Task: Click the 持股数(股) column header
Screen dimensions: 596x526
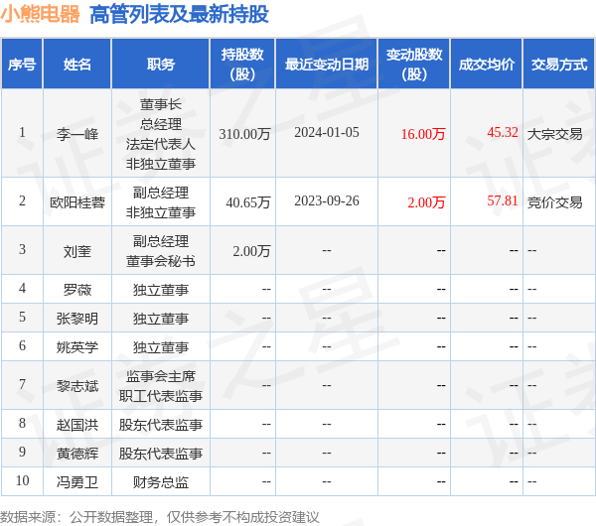Action: coord(242,65)
